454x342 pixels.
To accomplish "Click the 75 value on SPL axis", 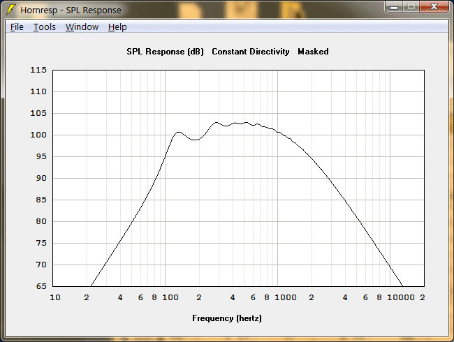I will [41, 243].
